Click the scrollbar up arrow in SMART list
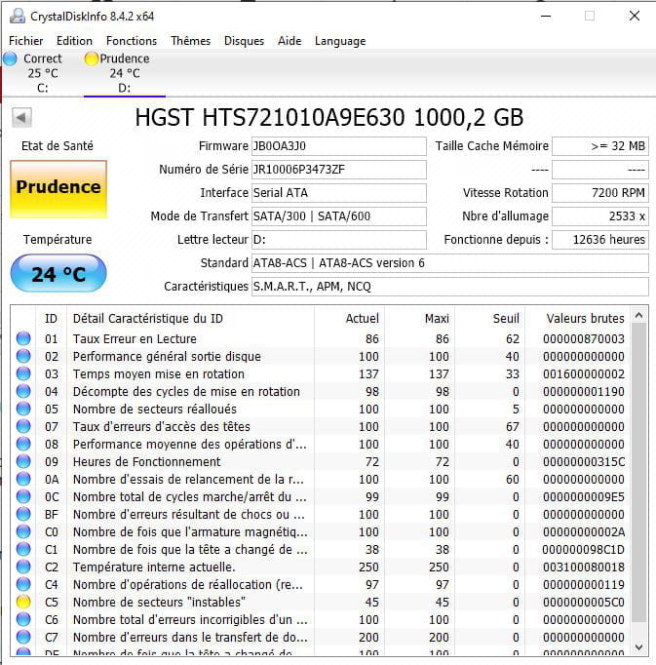 (639, 316)
